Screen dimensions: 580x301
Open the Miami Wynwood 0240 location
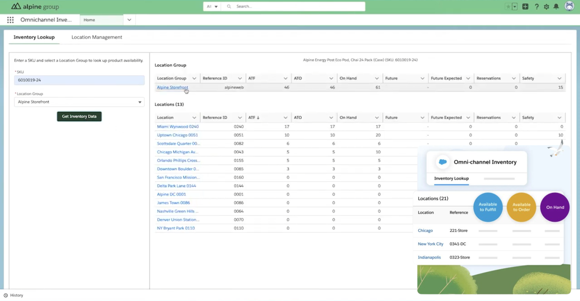[x=178, y=127]
